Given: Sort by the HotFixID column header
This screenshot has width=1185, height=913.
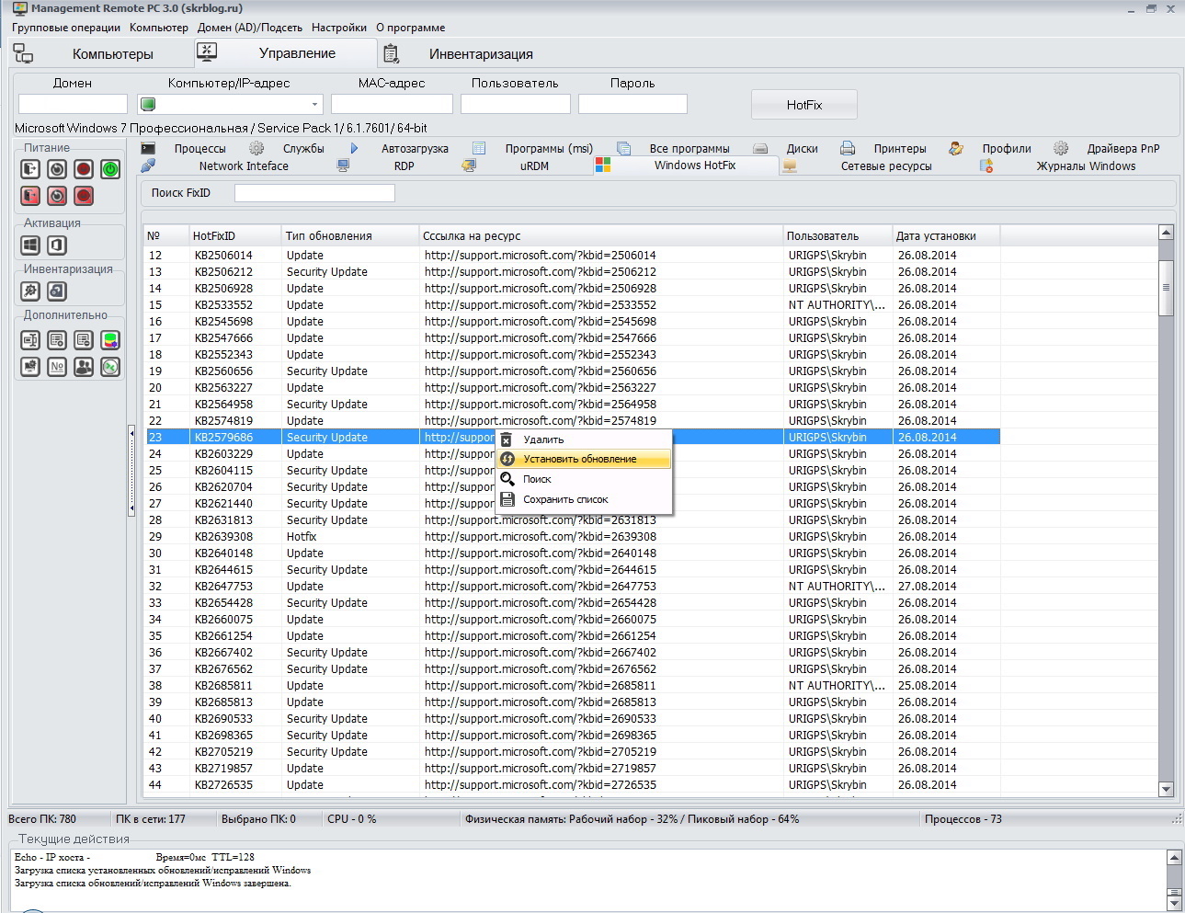Looking at the screenshot, I should coord(234,236).
